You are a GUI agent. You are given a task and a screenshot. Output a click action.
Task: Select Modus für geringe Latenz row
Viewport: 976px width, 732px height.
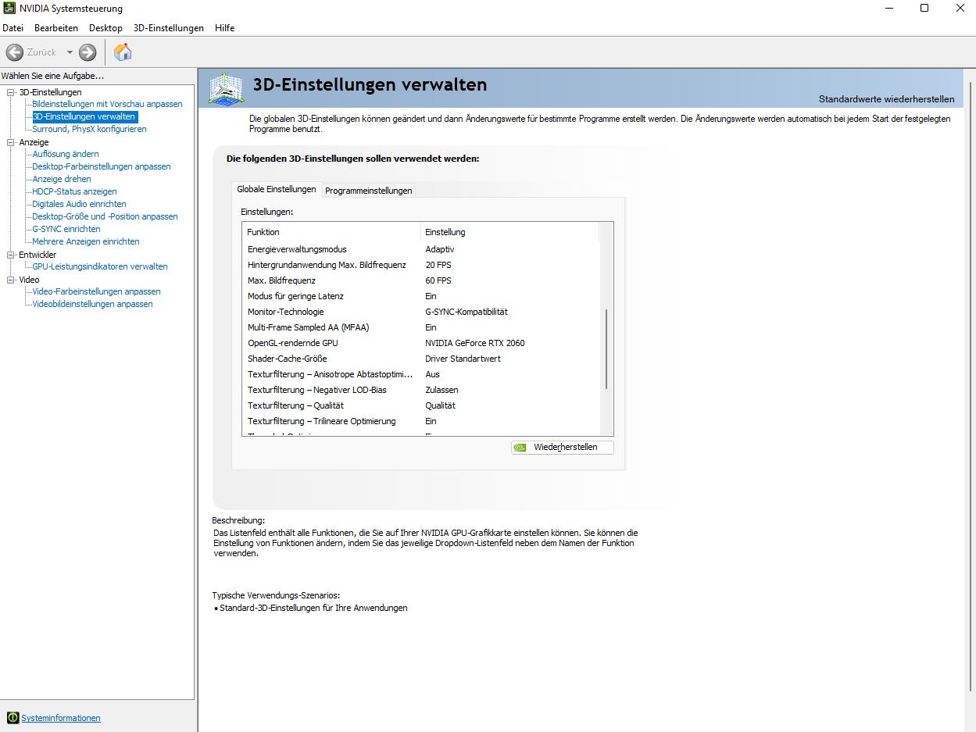tap(420, 296)
